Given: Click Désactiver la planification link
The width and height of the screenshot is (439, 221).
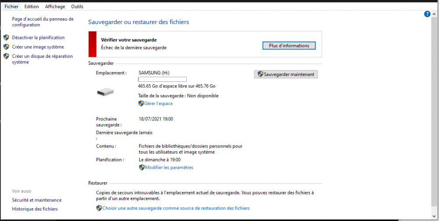Looking at the screenshot, I should tap(38, 37).
